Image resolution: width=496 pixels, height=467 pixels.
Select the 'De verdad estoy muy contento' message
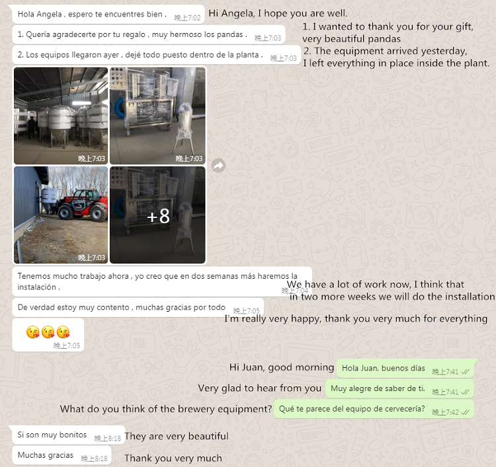(x=138, y=307)
